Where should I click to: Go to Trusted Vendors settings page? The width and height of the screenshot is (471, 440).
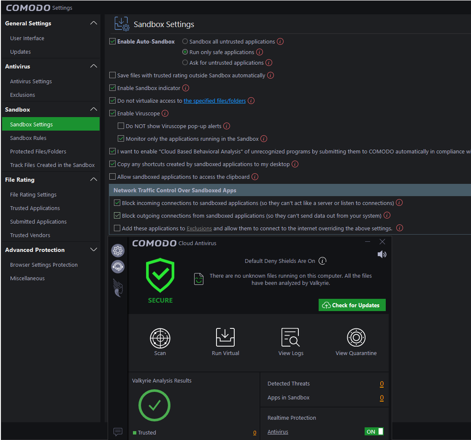pos(30,235)
